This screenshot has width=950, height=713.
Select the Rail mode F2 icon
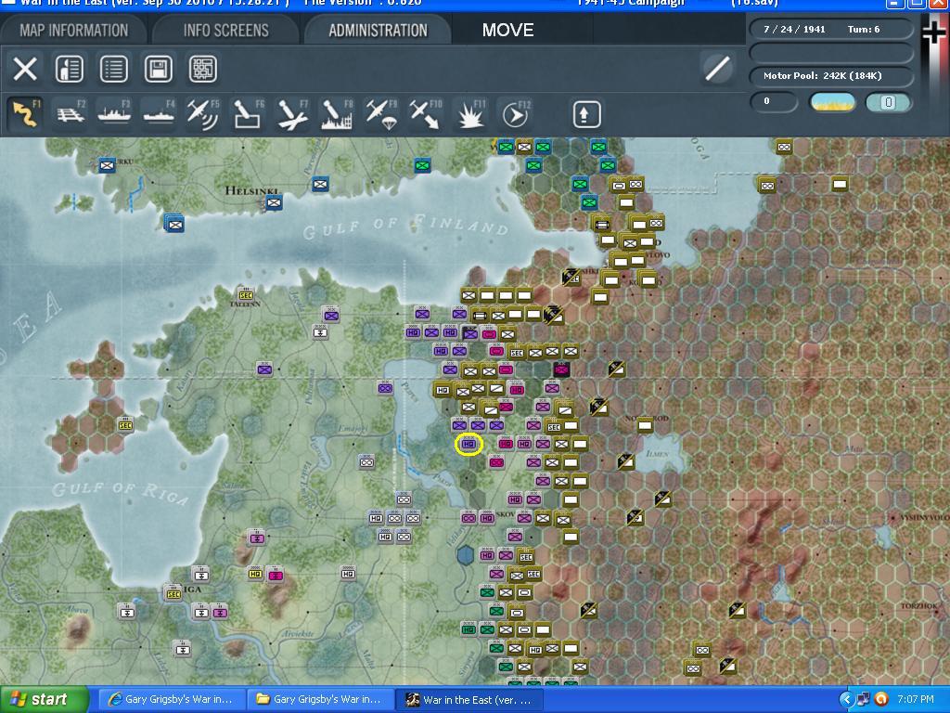(71, 113)
